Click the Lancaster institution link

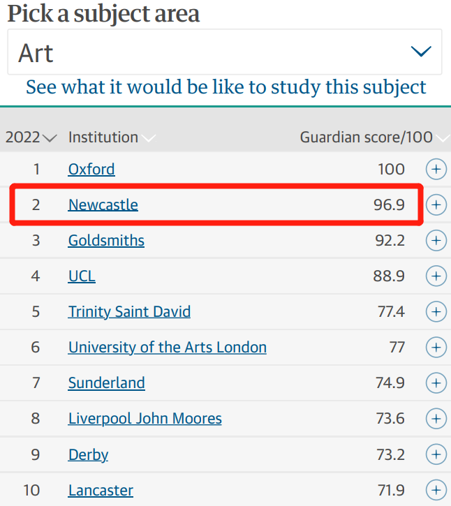101,490
